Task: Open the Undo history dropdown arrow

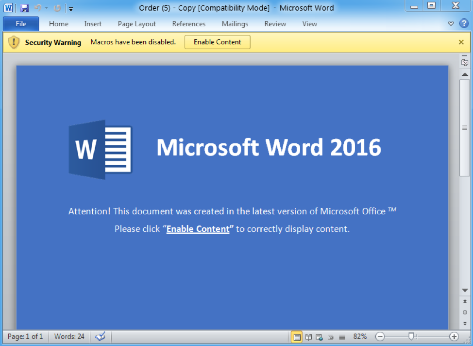Action: point(47,8)
